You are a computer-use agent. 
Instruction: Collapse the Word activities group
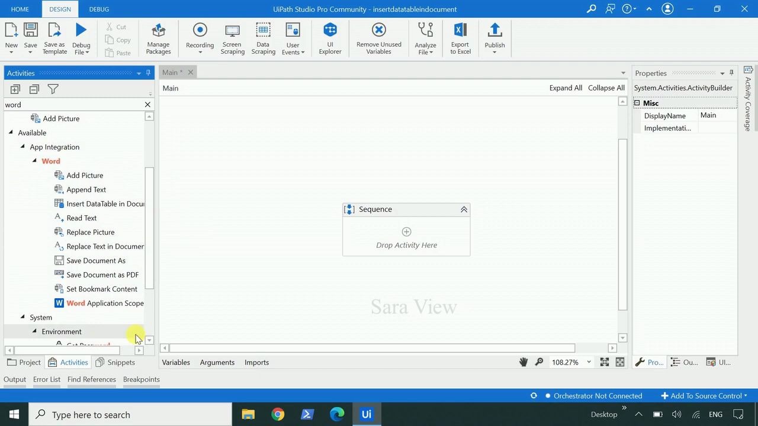click(34, 161)
